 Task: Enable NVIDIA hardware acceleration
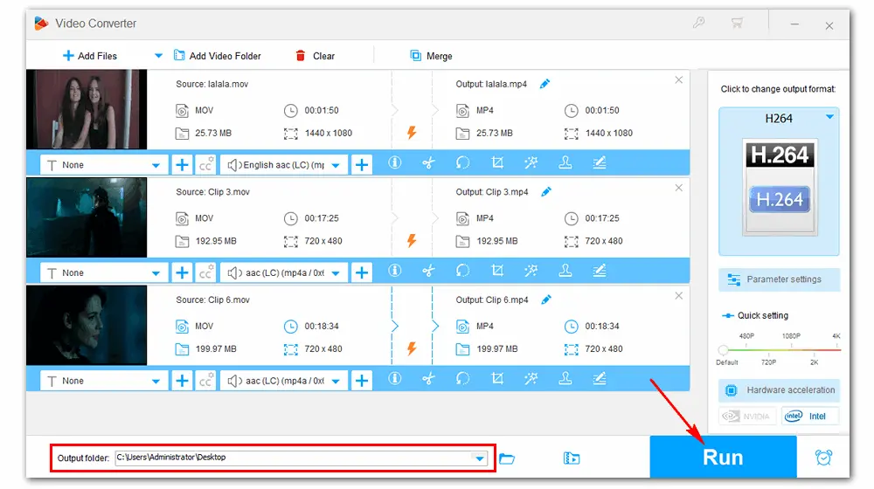click(747, 416)
